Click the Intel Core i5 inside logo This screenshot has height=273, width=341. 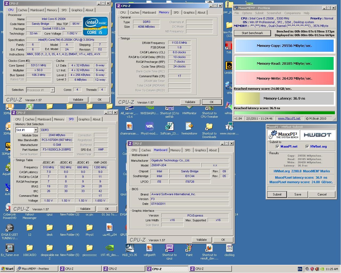click(95, 26)
